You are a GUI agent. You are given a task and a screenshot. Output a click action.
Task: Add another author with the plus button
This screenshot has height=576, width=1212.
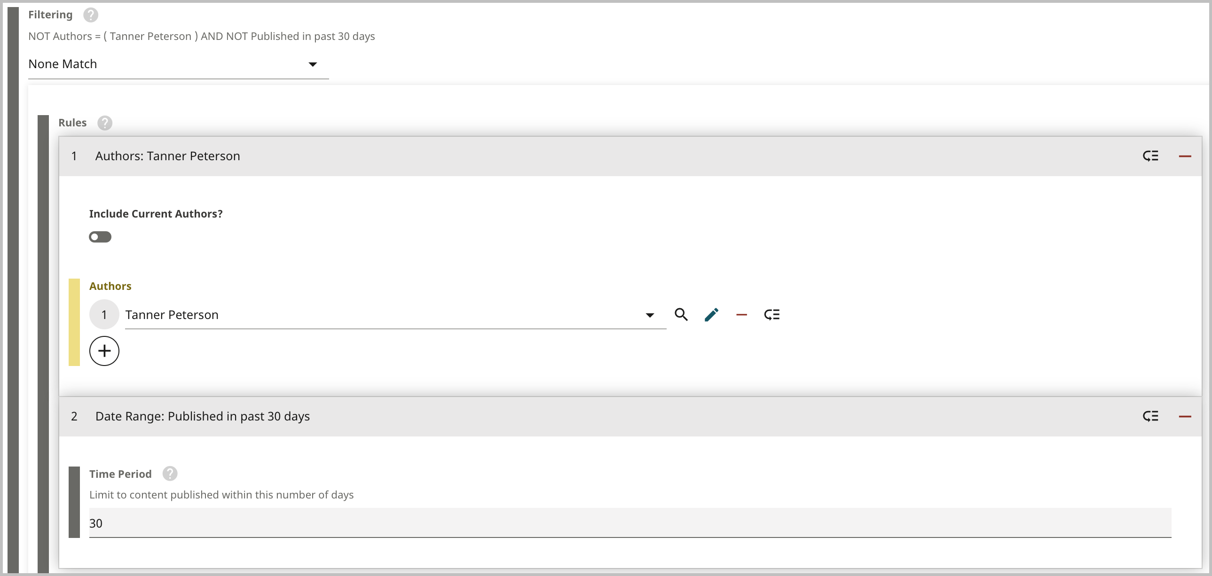click(104, 351)
